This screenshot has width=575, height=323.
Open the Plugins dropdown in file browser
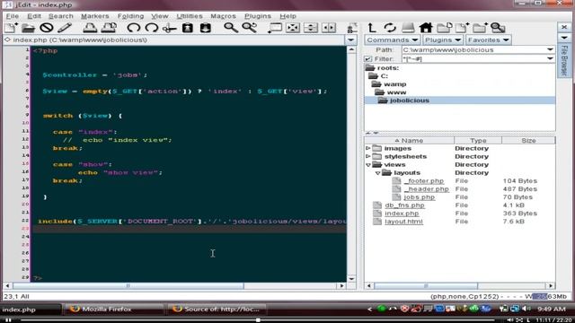tap(443, 39)
